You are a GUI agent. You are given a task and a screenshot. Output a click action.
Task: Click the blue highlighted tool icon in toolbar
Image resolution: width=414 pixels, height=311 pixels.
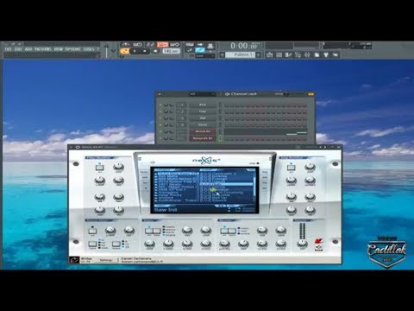point(200,50)
